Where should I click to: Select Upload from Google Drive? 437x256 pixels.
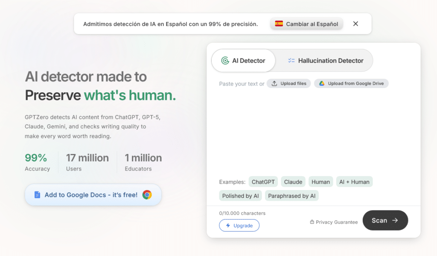(x=351, y=84)
